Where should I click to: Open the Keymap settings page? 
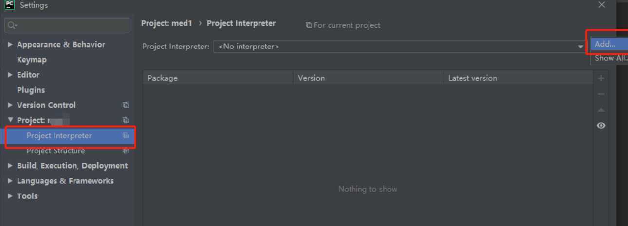pyautogui.click(x=32, y=60)
